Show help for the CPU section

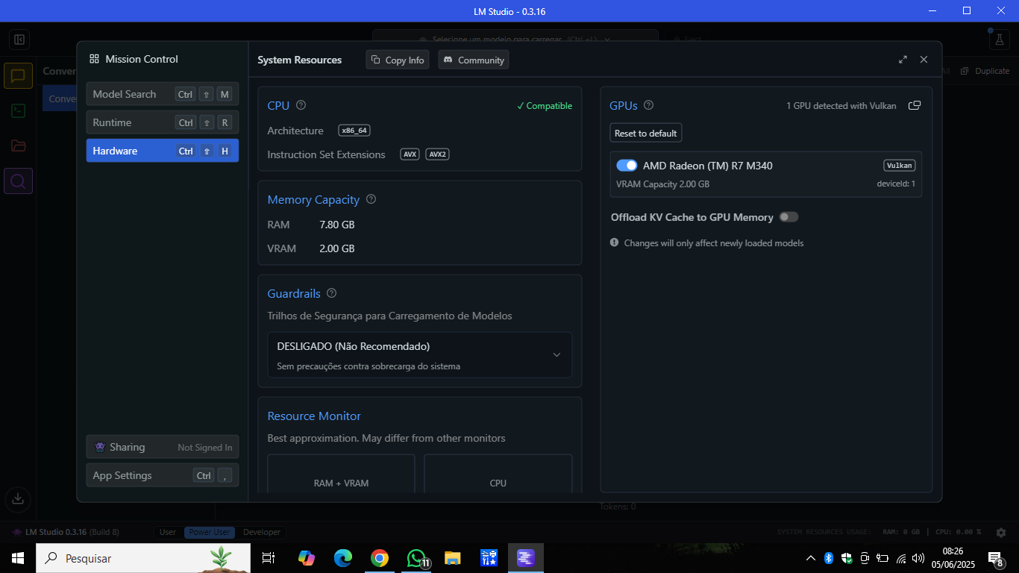301,105
